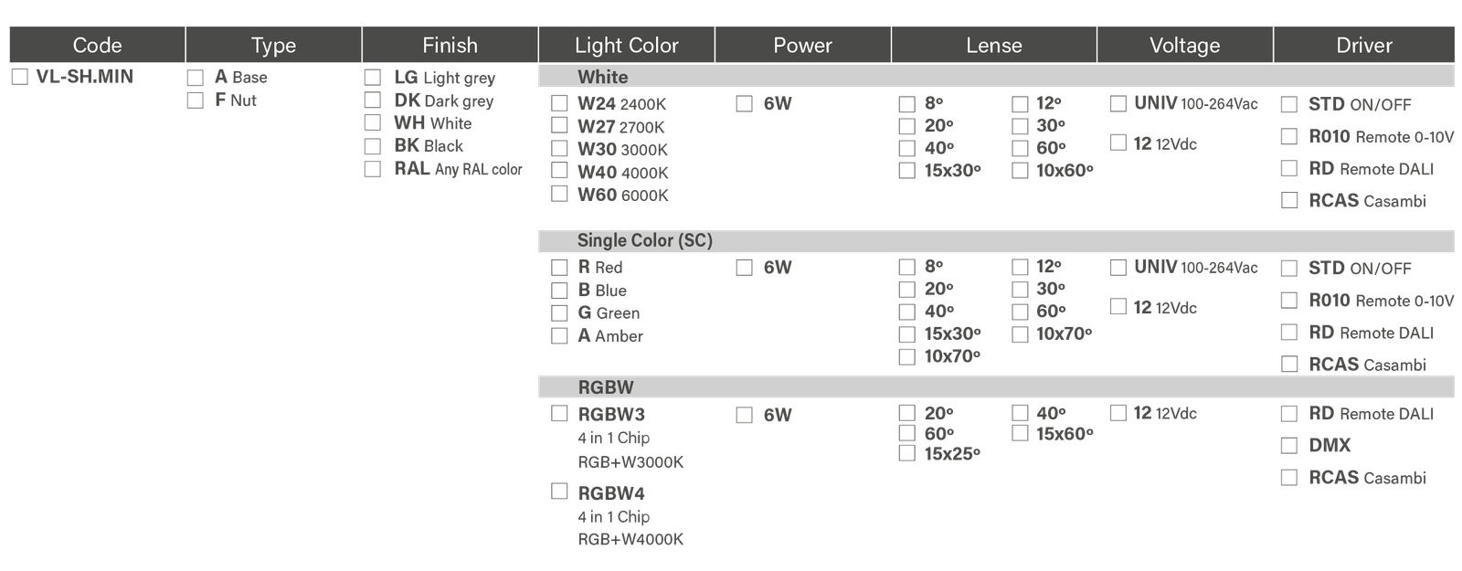1462x571 pixels.
Task: Tick the F Nut type option
Action: click(194, 100)
